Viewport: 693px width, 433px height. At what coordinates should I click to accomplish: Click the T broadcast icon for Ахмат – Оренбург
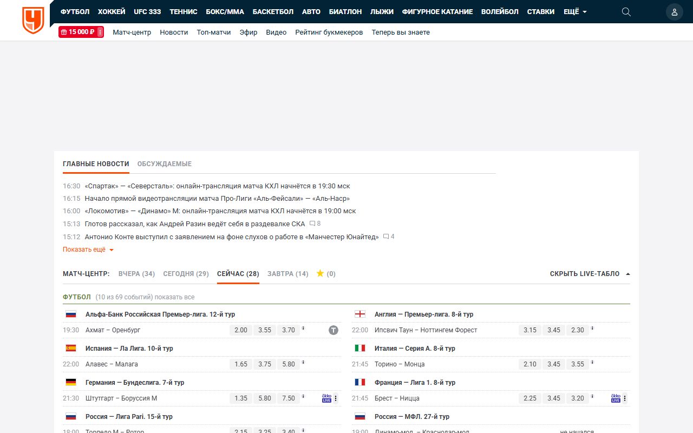334,330
